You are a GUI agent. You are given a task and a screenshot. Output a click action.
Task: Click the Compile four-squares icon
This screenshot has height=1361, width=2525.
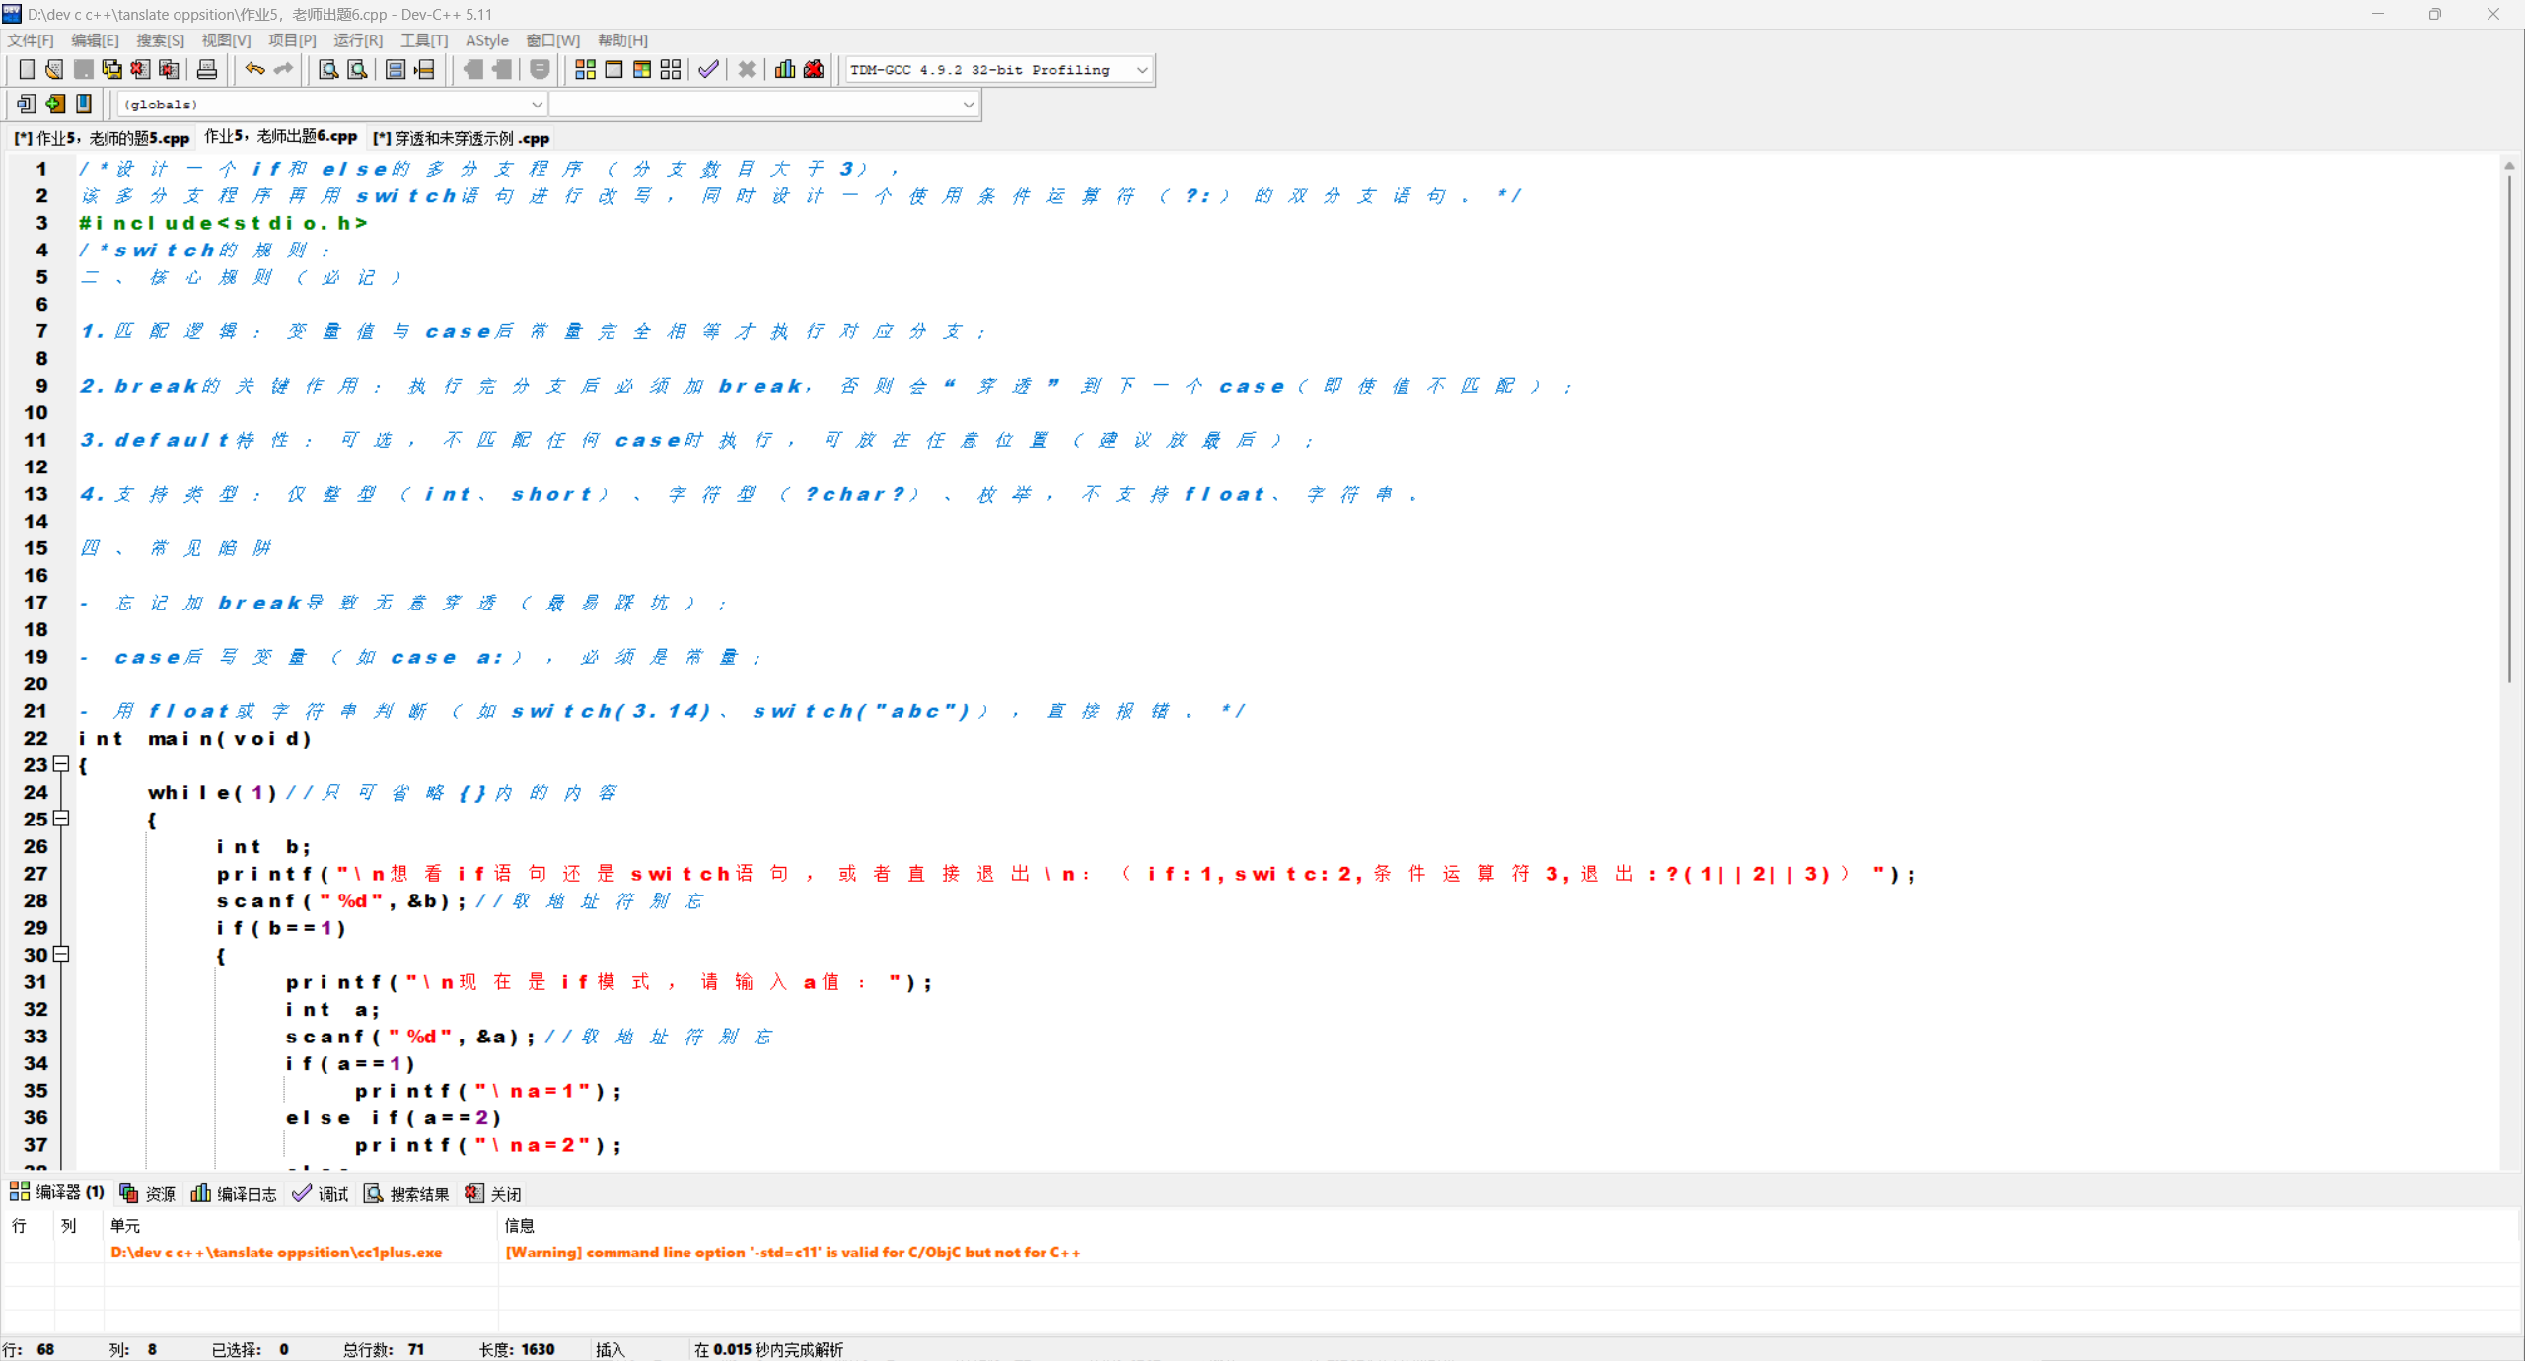(585, 69)
